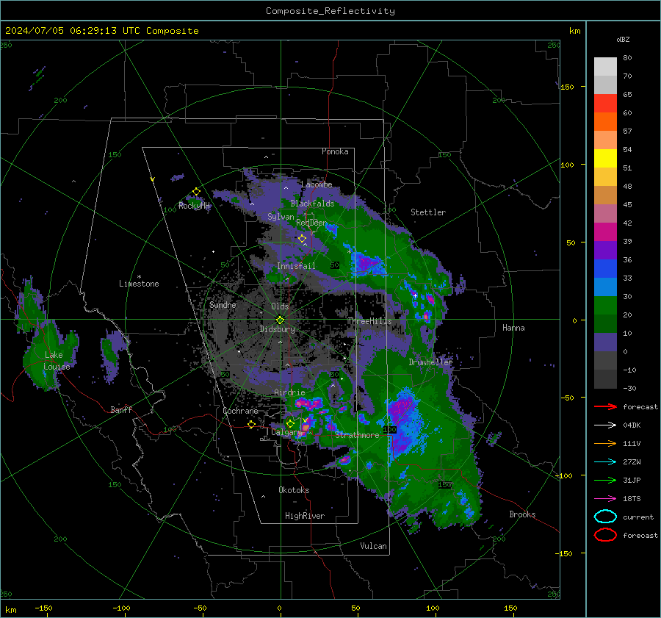Viewport: 661px width, 618px height.
Task: Click the dBZ legend heading
Action: click(623, 39)
